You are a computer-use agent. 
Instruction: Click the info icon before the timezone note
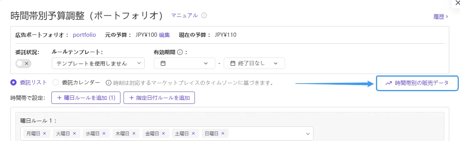[109, 83]
